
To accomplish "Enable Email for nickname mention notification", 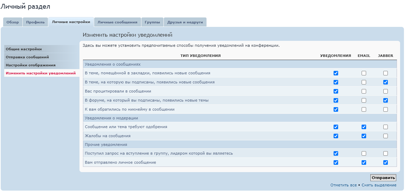I will click(x=364, y=109).
